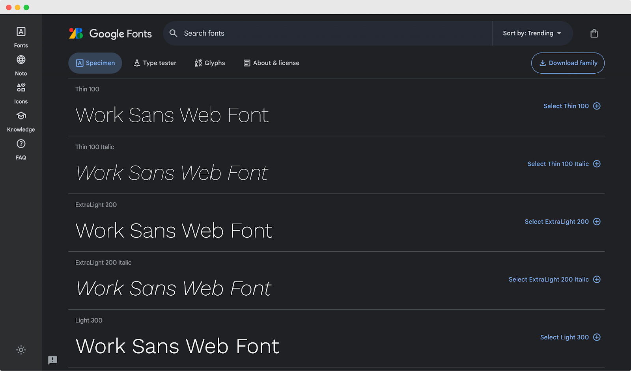631x371 pixels.
Task: Open the Sort by Trending dropdown
Action: 532,33
